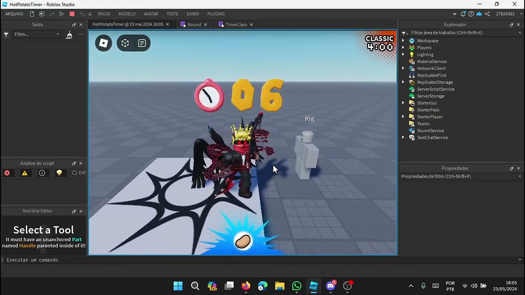Toggle the script analysis warnings filter
Screen dimensions: 525x295
pyautogui.click(x=25, y=173)
